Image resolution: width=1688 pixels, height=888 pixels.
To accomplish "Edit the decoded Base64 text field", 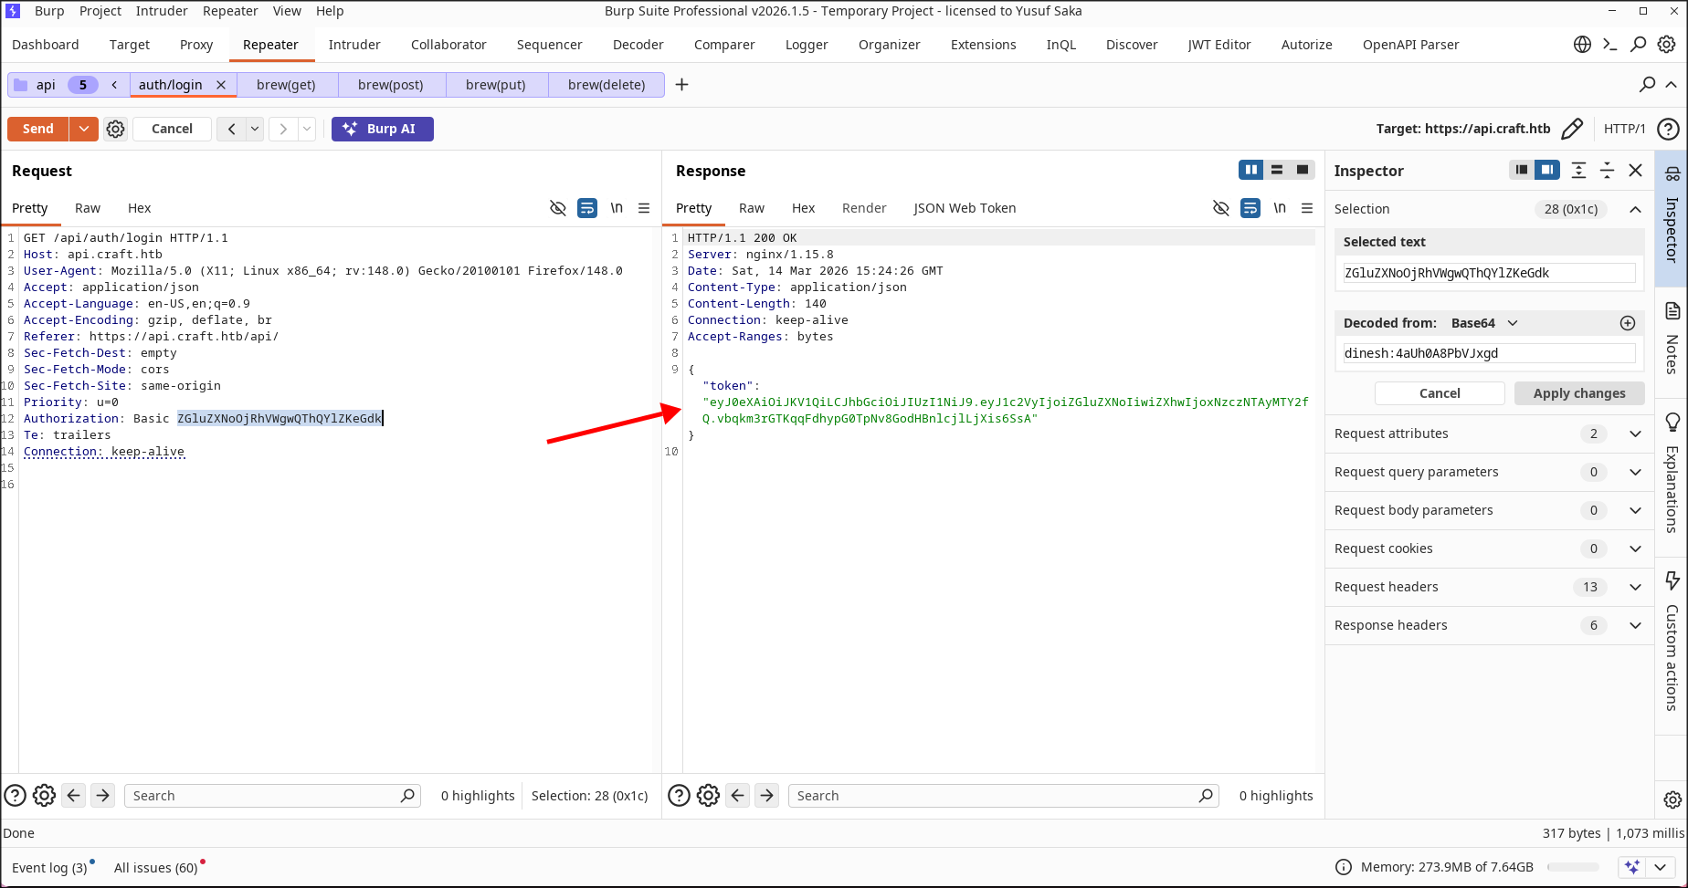I will [1489, 353].
